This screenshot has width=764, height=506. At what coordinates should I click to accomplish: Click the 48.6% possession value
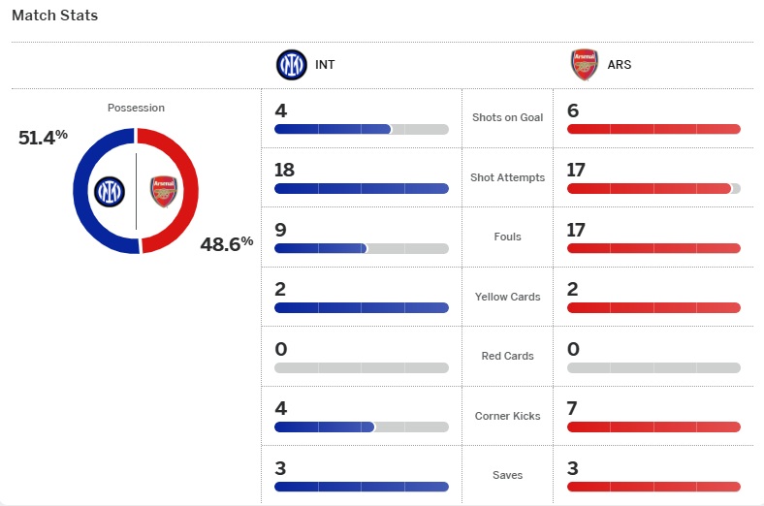coord(226,242)
